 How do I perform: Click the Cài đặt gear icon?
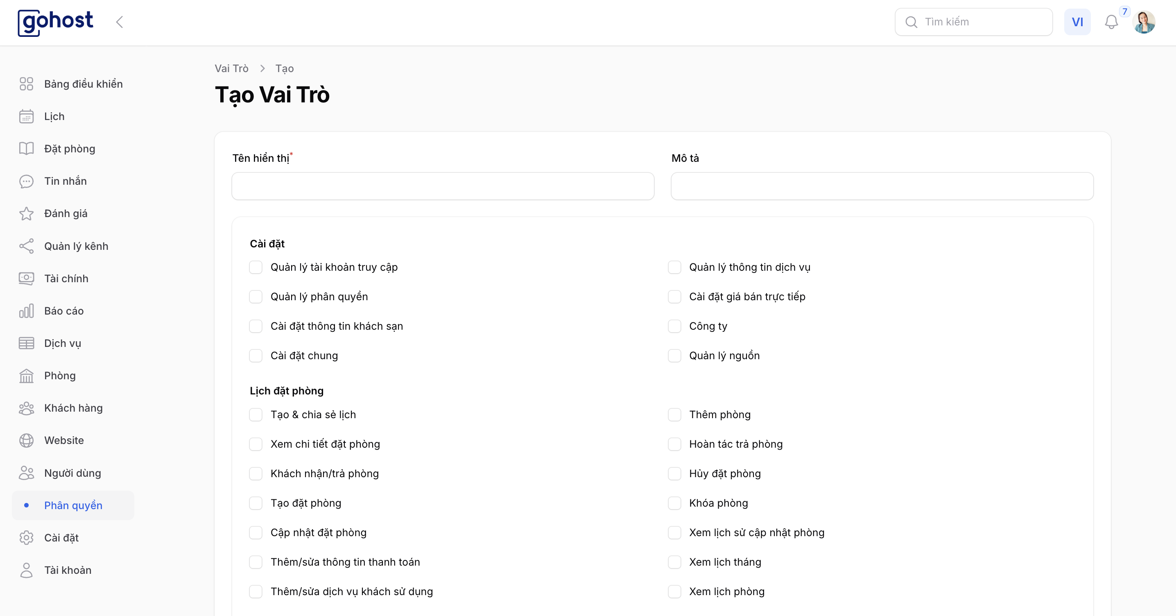coord(27,538)
